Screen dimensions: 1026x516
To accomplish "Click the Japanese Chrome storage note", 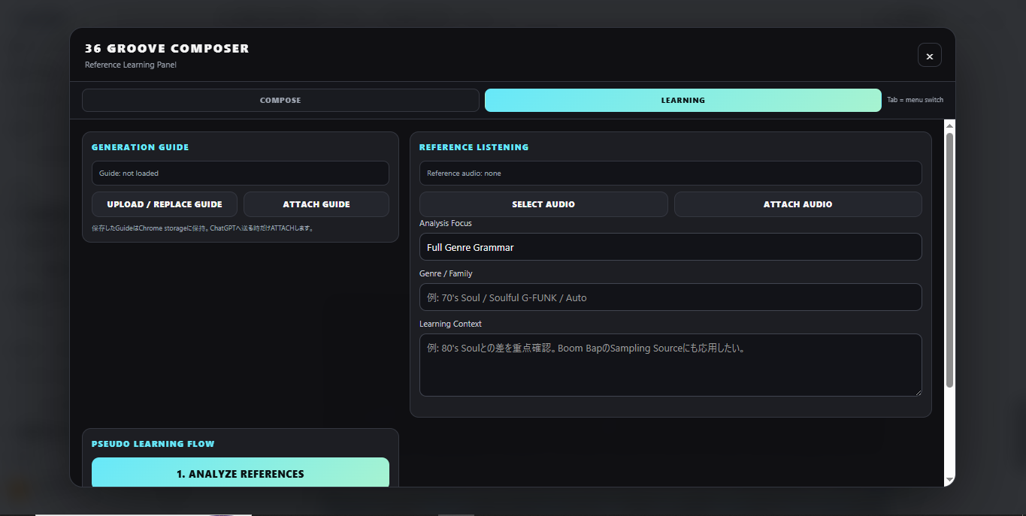I will [203, 228].
